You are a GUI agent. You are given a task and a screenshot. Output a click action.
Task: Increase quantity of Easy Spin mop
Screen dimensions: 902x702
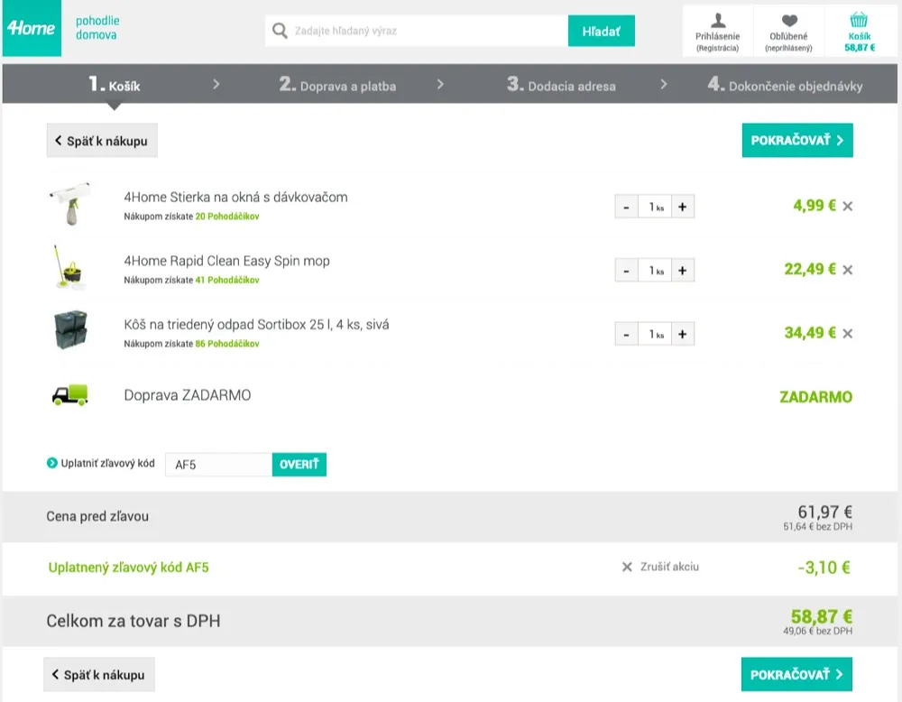pos(683,271)
